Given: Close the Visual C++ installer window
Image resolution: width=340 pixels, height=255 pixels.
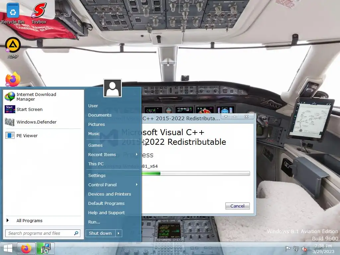Looking at the screenshot, I should [x=246, y=117].
